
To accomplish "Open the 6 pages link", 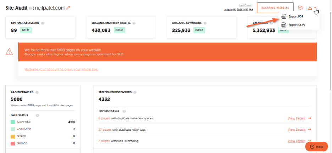I will (104, 118).
